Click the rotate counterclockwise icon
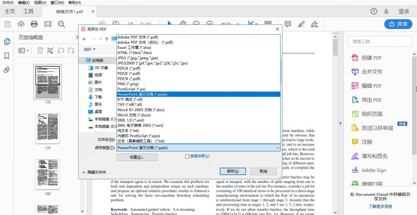 pos(61,50)
